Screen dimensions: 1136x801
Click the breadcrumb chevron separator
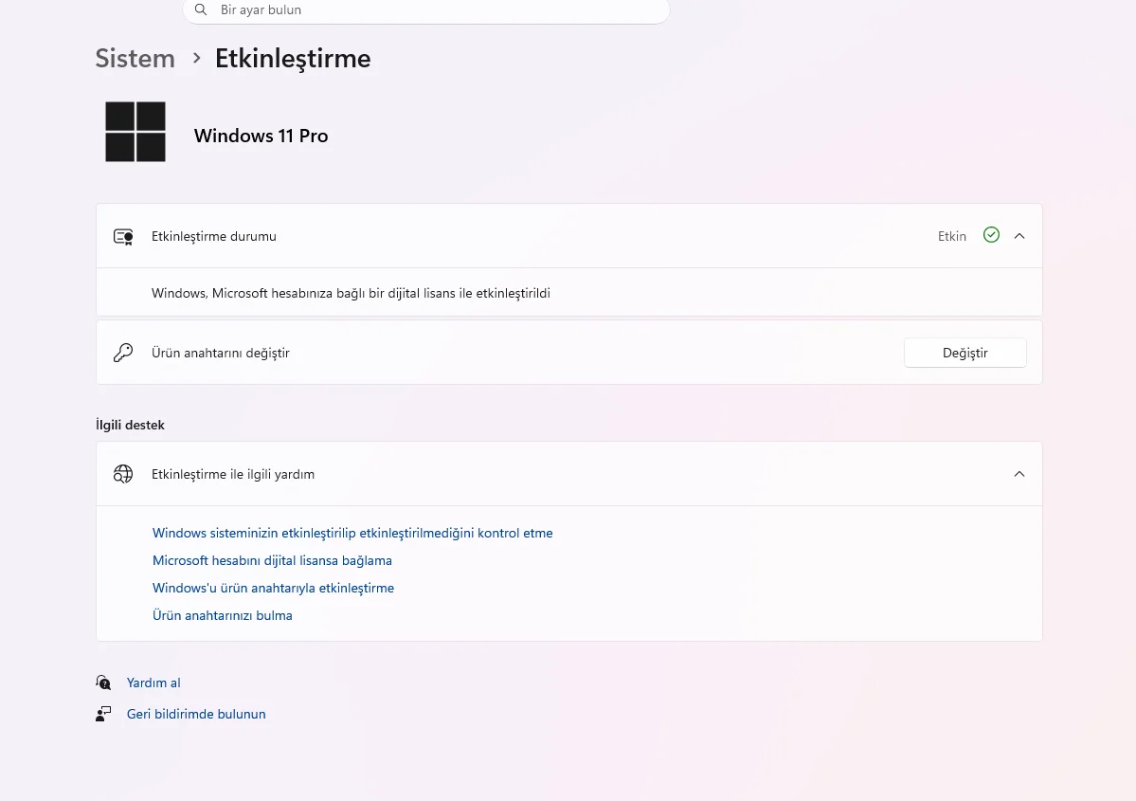coord(196,58)
